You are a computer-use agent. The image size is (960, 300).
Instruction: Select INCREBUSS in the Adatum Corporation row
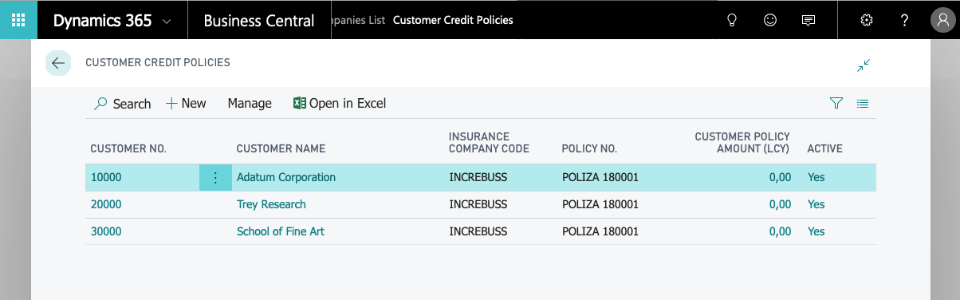[x=478, y=177]
